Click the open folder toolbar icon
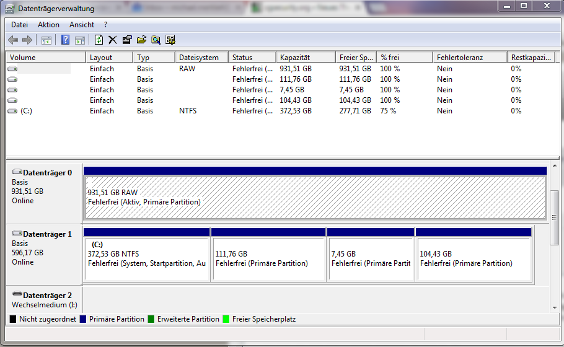The height and width of the screenshot is (347, 564). [141, 40]
